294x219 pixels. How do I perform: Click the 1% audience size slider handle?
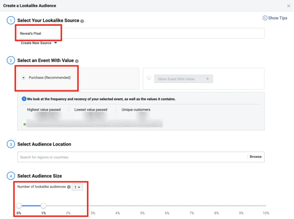pos(44,206)
